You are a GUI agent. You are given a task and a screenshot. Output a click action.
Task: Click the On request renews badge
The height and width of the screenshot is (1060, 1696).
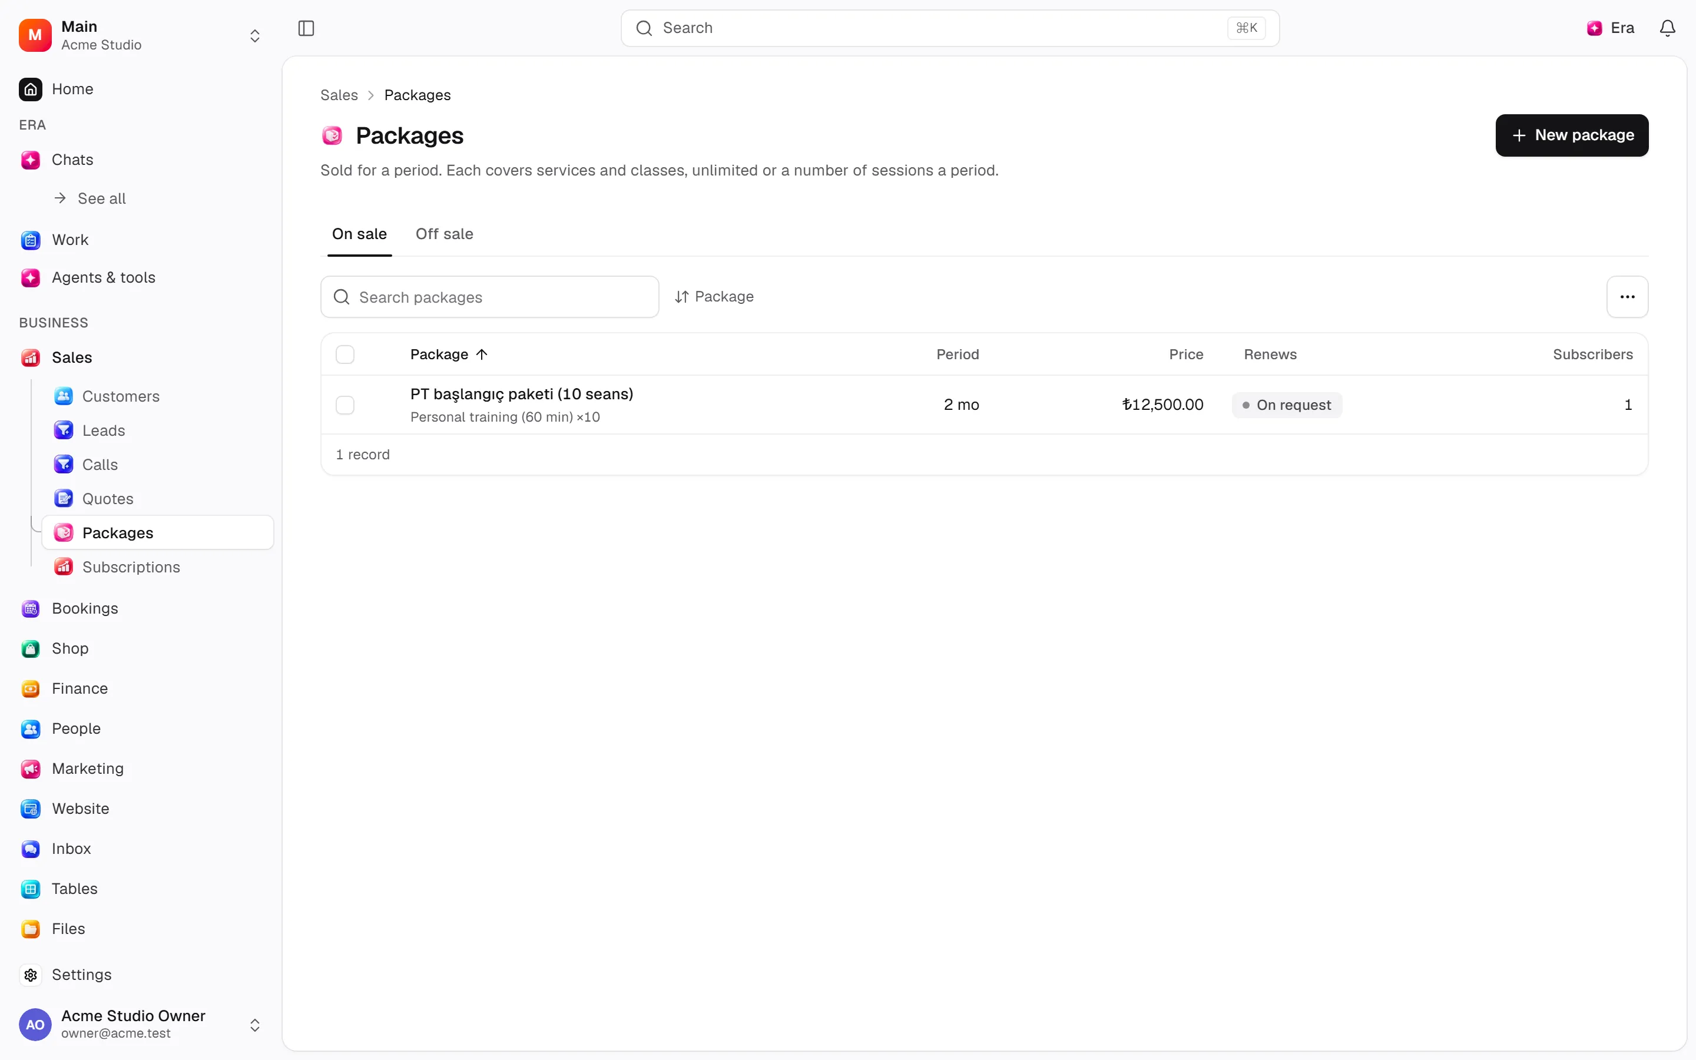pos(1287,405)
